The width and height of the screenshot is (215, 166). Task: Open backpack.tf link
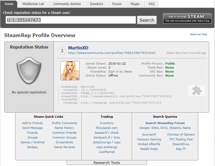tap(102, 137)
